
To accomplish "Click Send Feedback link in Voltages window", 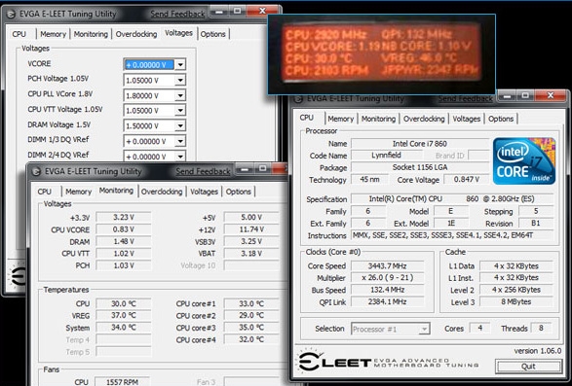I will [x=177, y=15].
